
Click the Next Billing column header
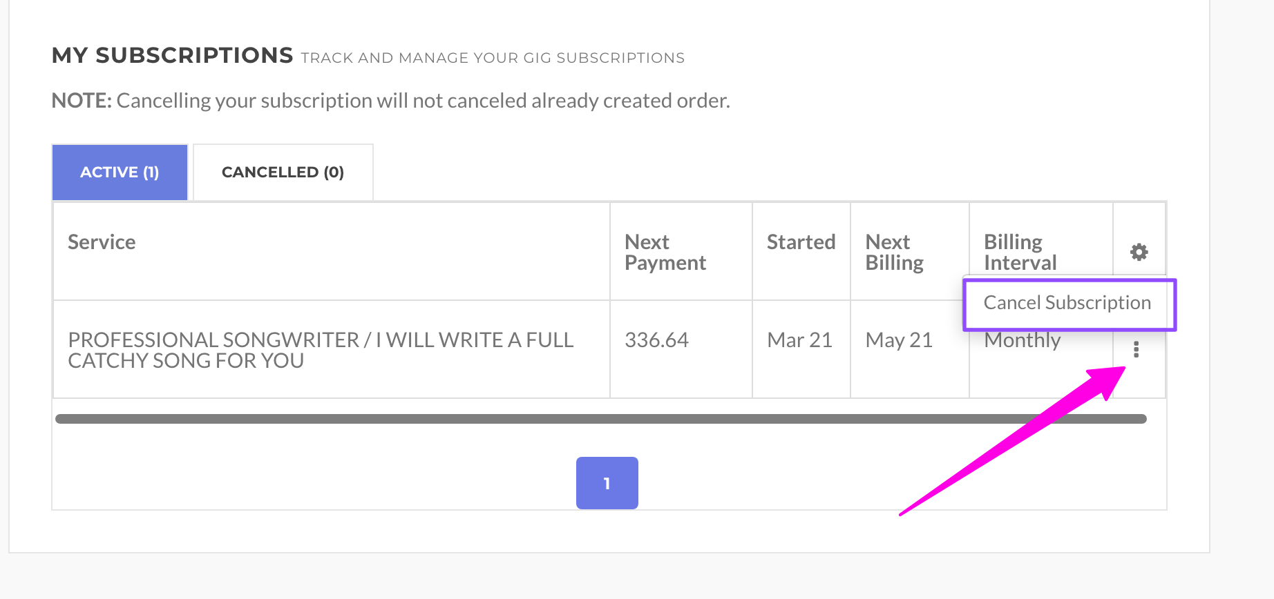click(x=894, y=253)
